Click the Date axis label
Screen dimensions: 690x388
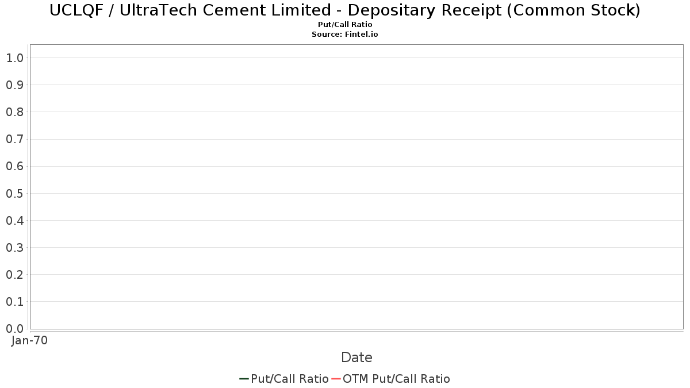click(x=356, y=358)
